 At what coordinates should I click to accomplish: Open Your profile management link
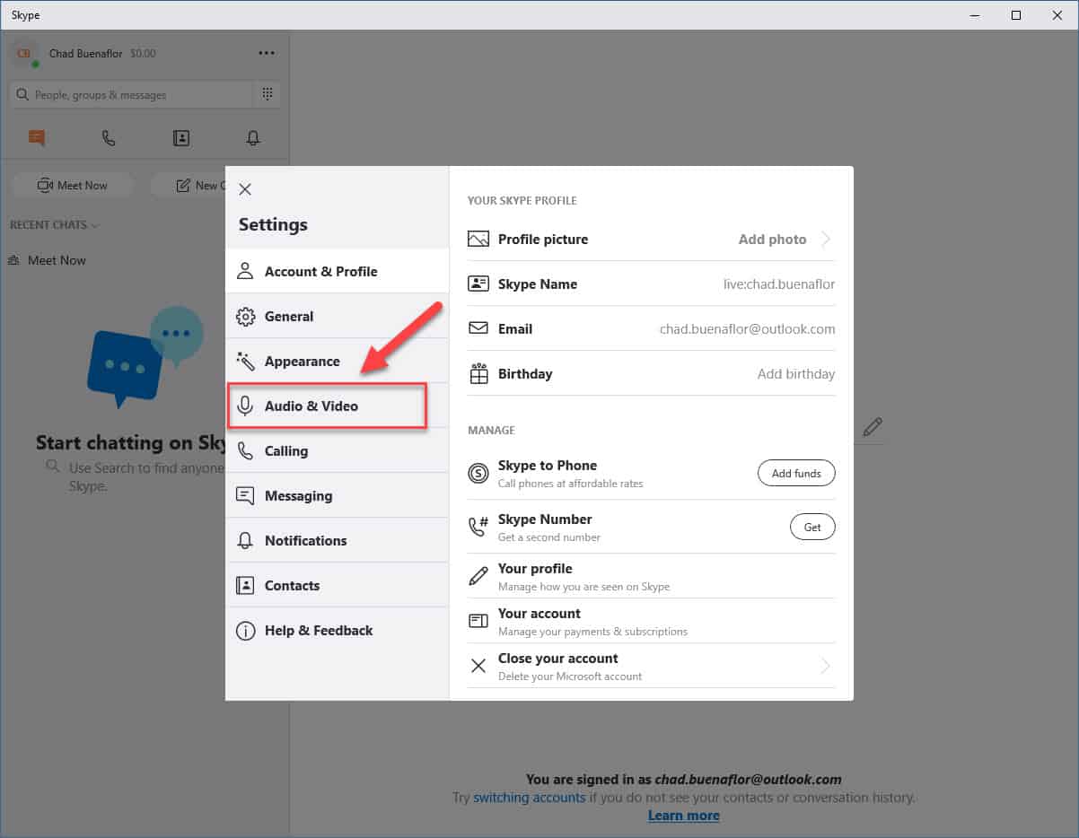click(652, 576)
